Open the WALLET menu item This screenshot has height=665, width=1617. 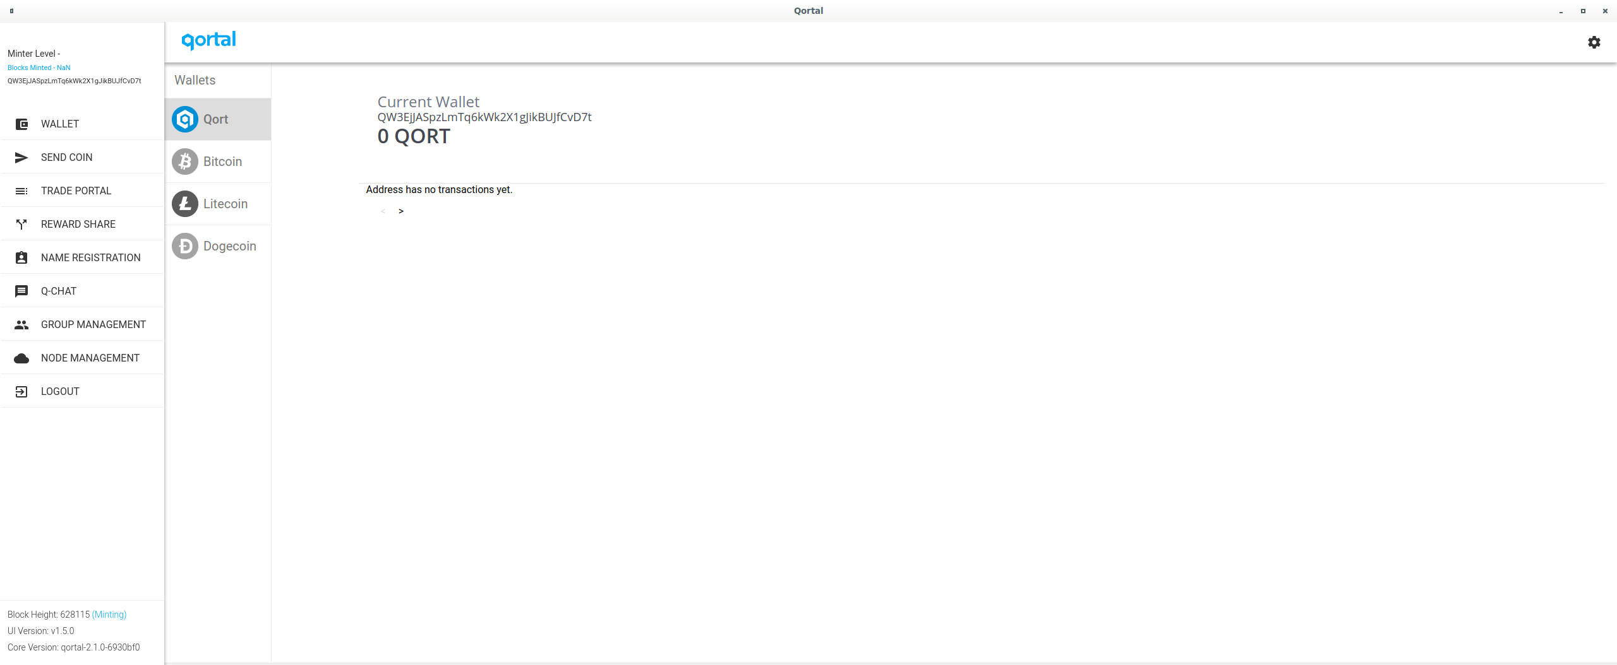(x=82, y=124)
